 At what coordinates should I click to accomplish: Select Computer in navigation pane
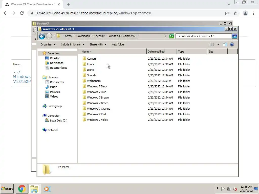53,116
